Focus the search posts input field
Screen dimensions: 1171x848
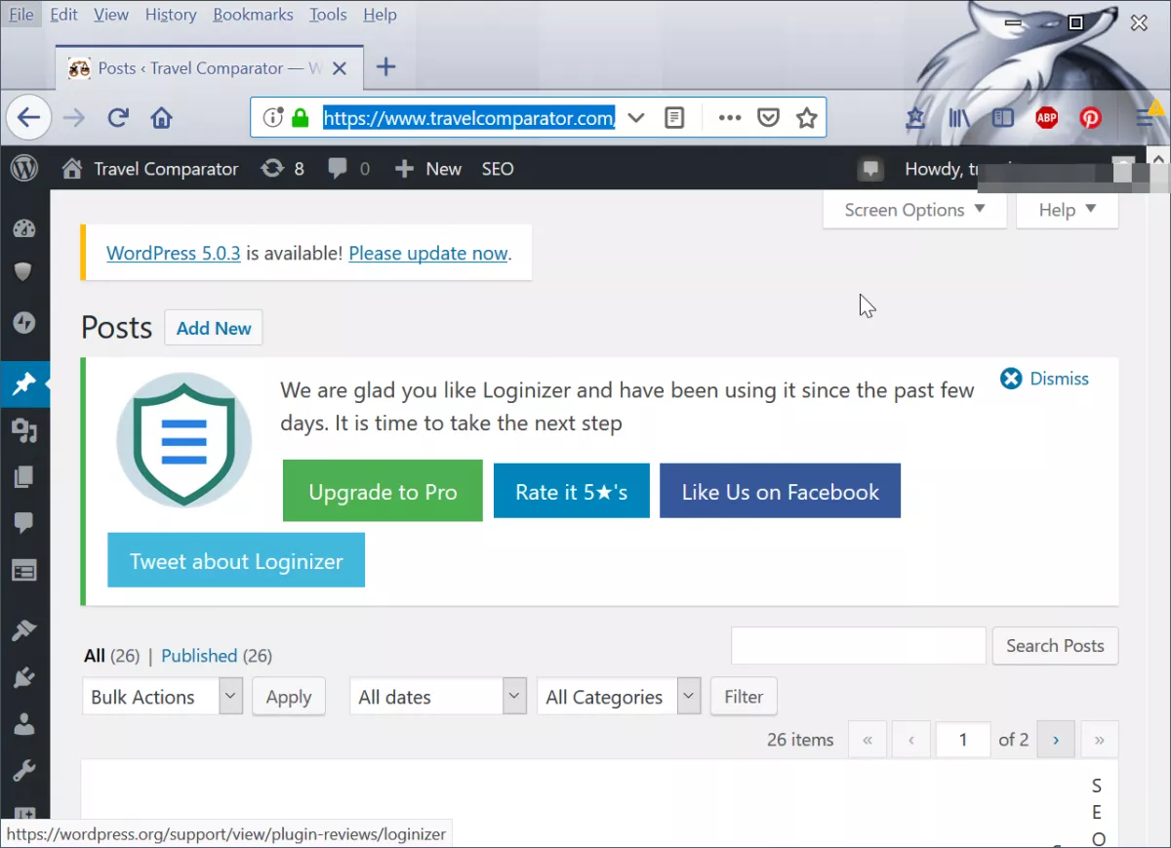(x=859, y=645)
